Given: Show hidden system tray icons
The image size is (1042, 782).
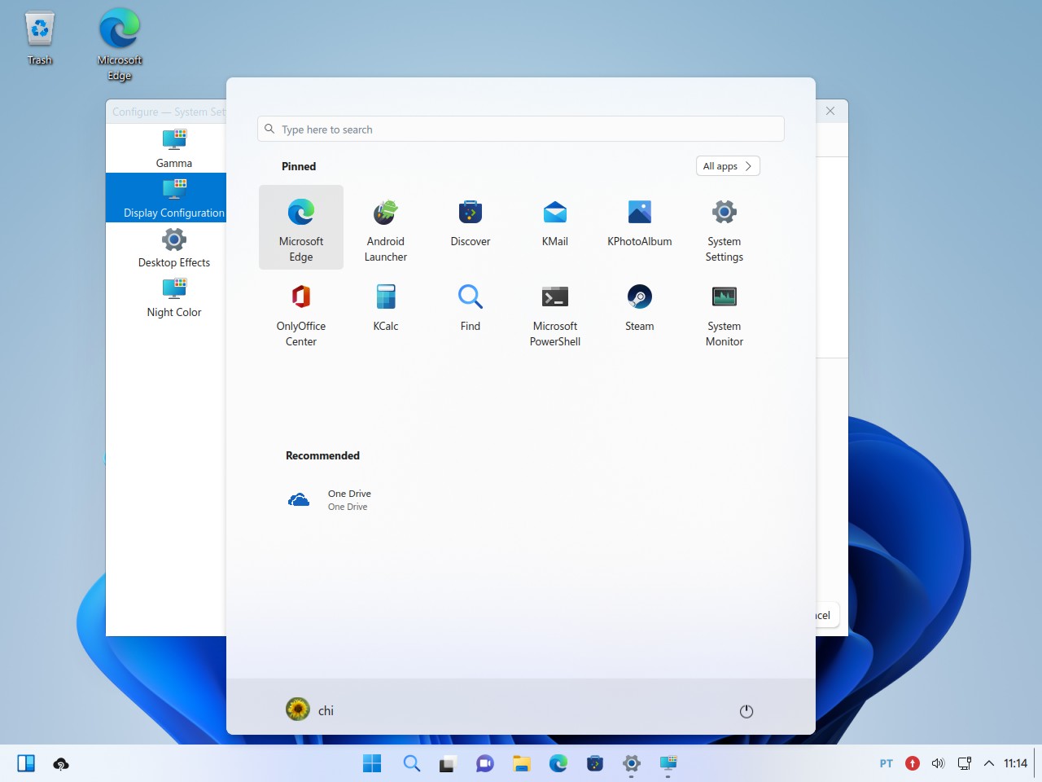Looking at the screenshot, I should (989, 763).
